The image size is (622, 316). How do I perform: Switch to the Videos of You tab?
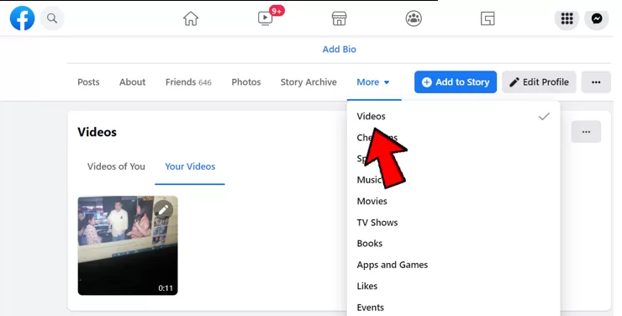[116, 166]
